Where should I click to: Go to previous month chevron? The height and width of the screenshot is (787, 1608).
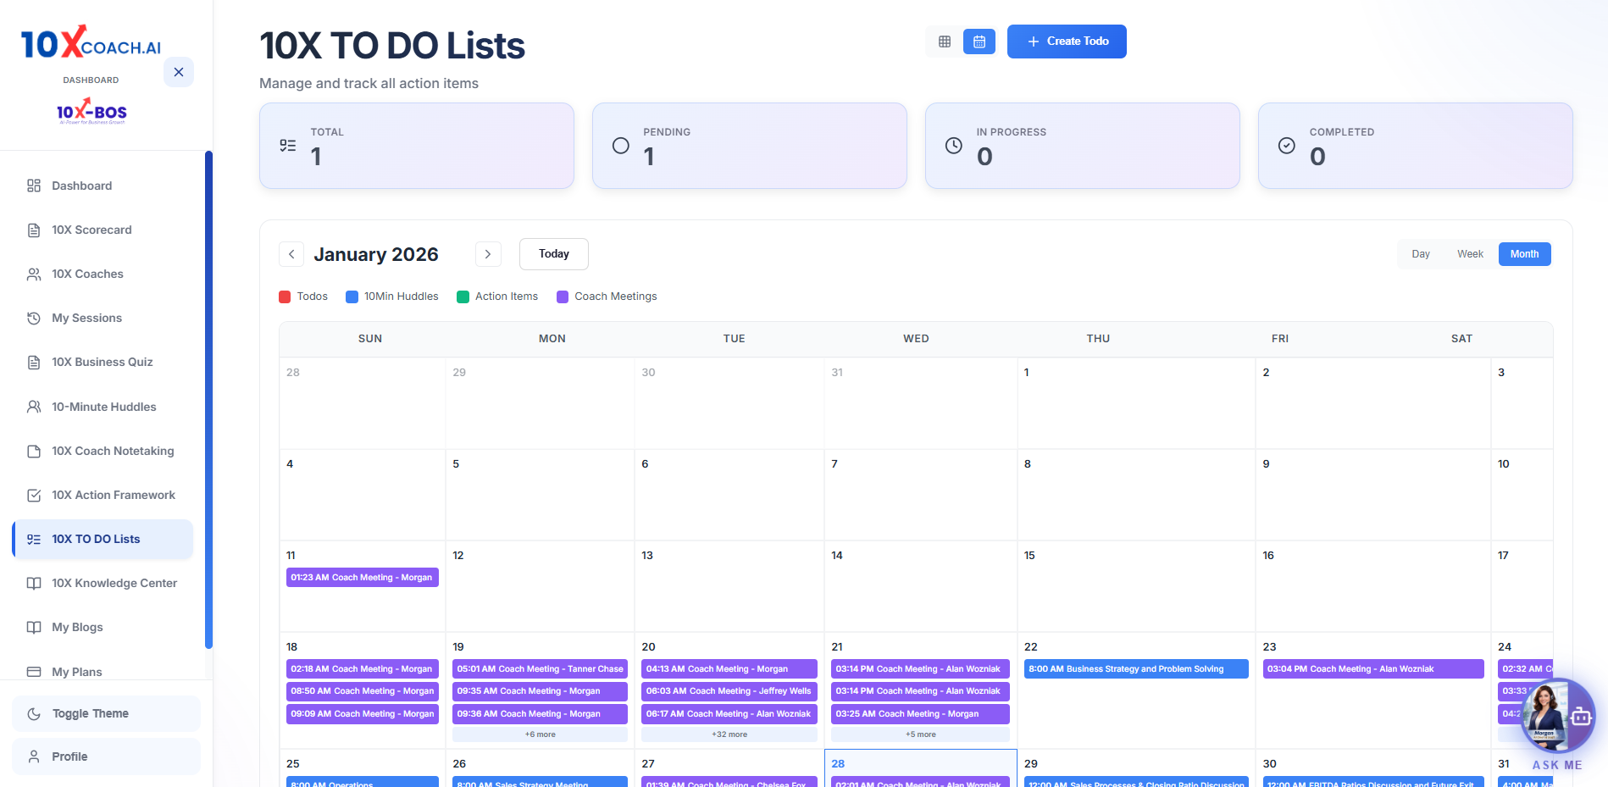tap(291, 254)
